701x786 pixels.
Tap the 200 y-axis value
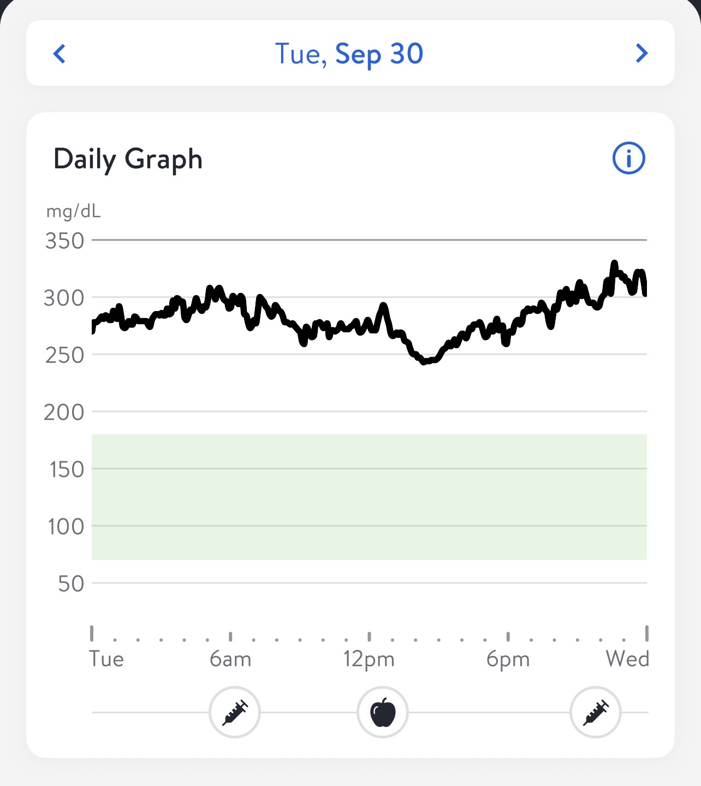click(x=64, y=412)
